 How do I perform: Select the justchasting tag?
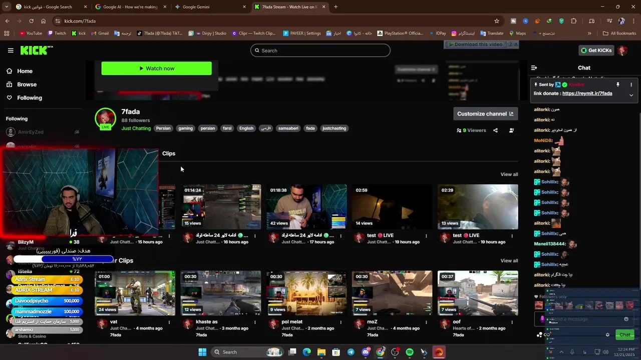pyautogui.click(x=334, y=128)
